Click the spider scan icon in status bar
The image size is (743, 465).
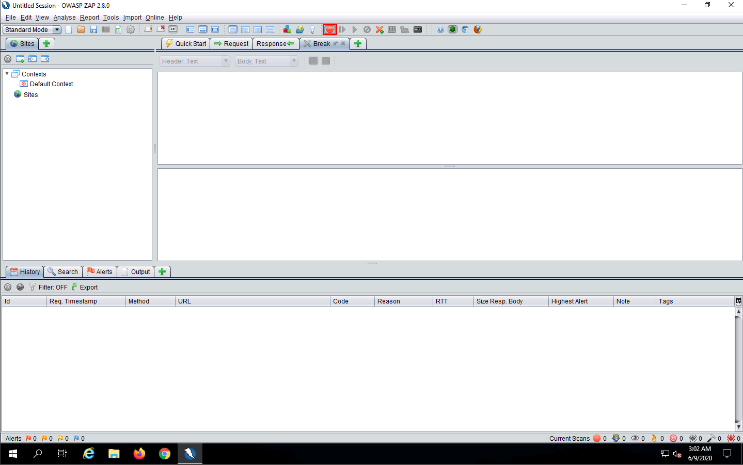[x=693, y=438]
